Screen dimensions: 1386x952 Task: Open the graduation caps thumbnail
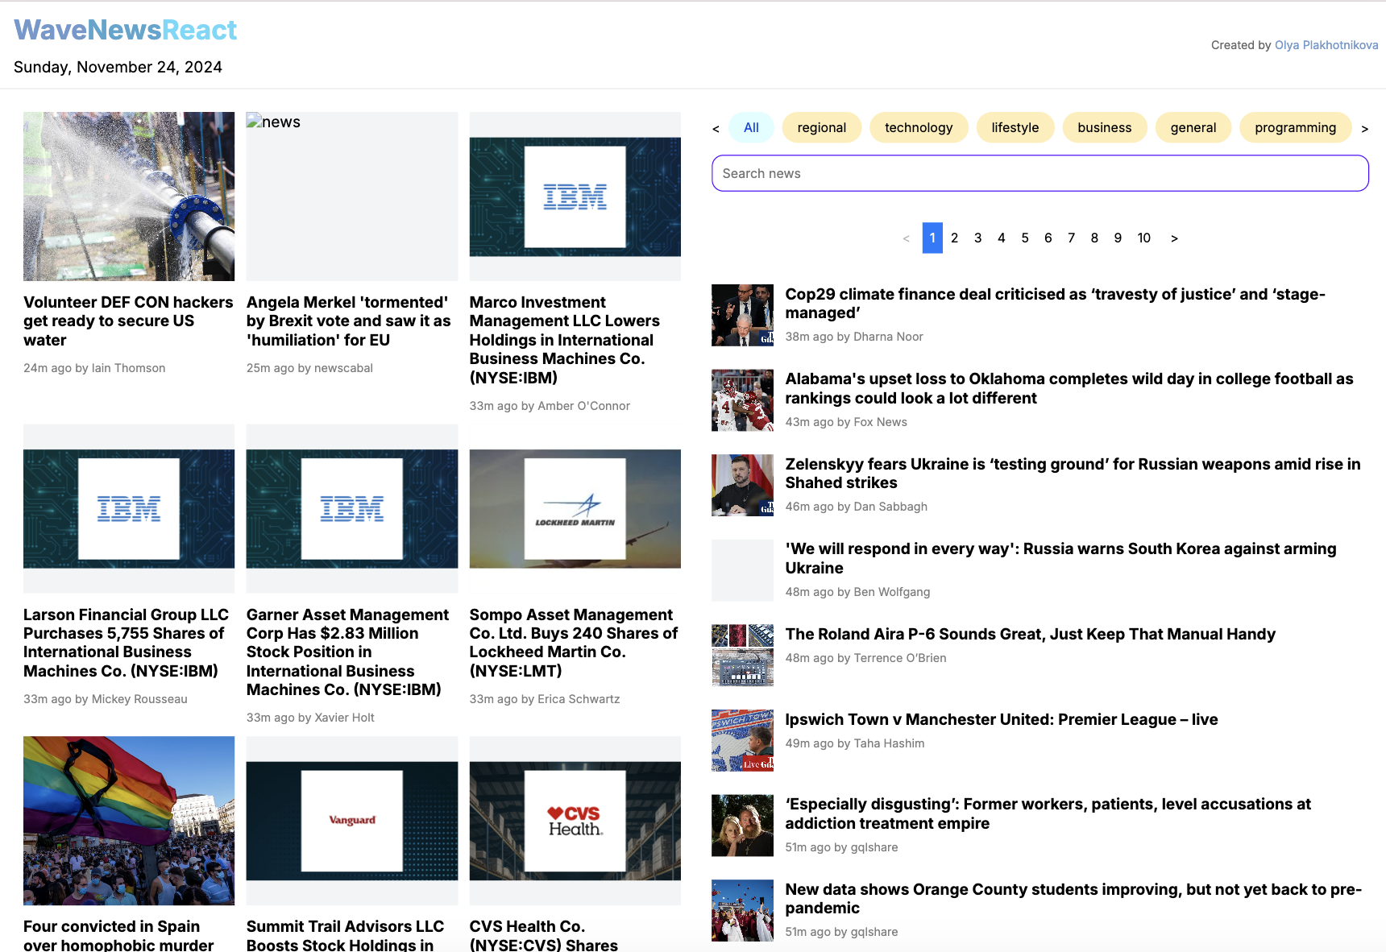[x=742, y=910]
